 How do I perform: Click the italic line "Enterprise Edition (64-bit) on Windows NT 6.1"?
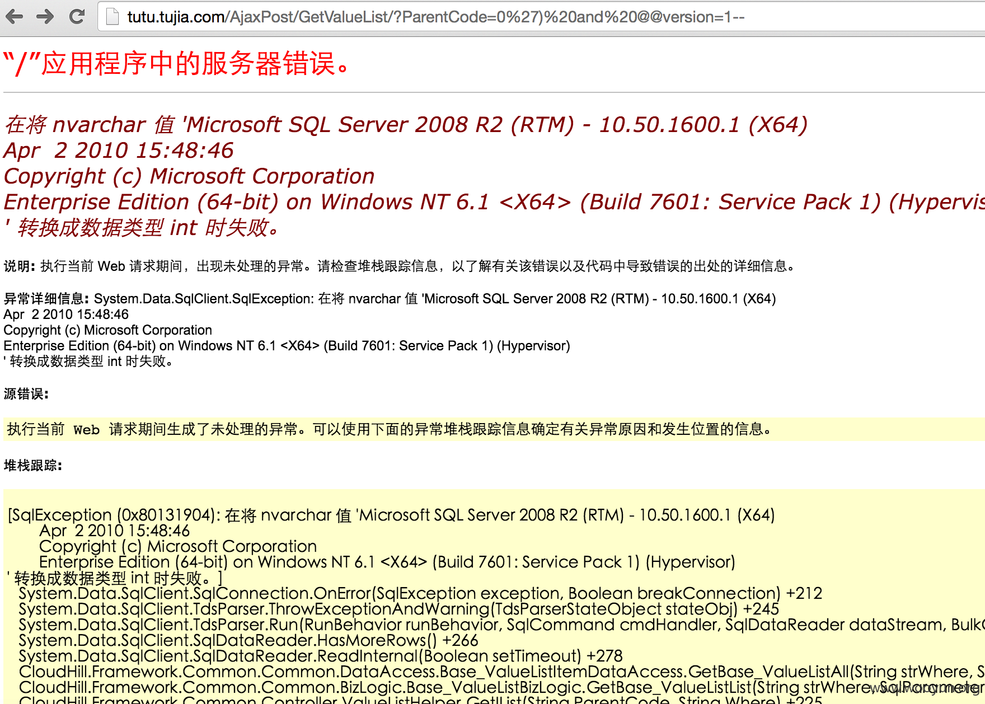(494, 202)
